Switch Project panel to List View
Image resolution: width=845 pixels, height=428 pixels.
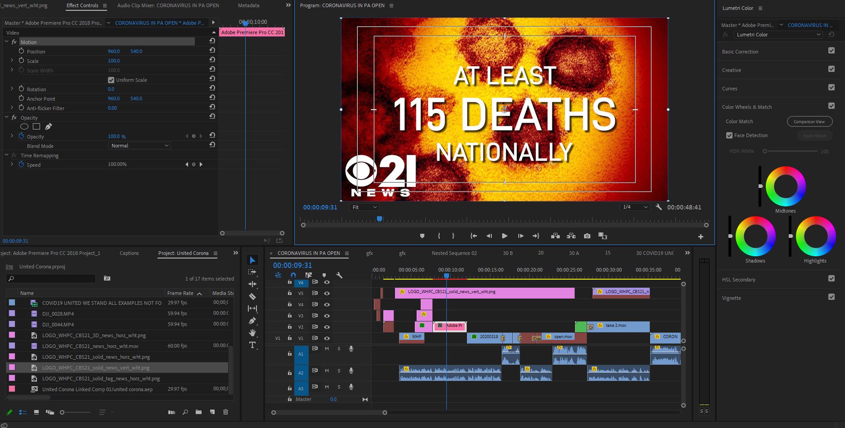pos(23,412)
